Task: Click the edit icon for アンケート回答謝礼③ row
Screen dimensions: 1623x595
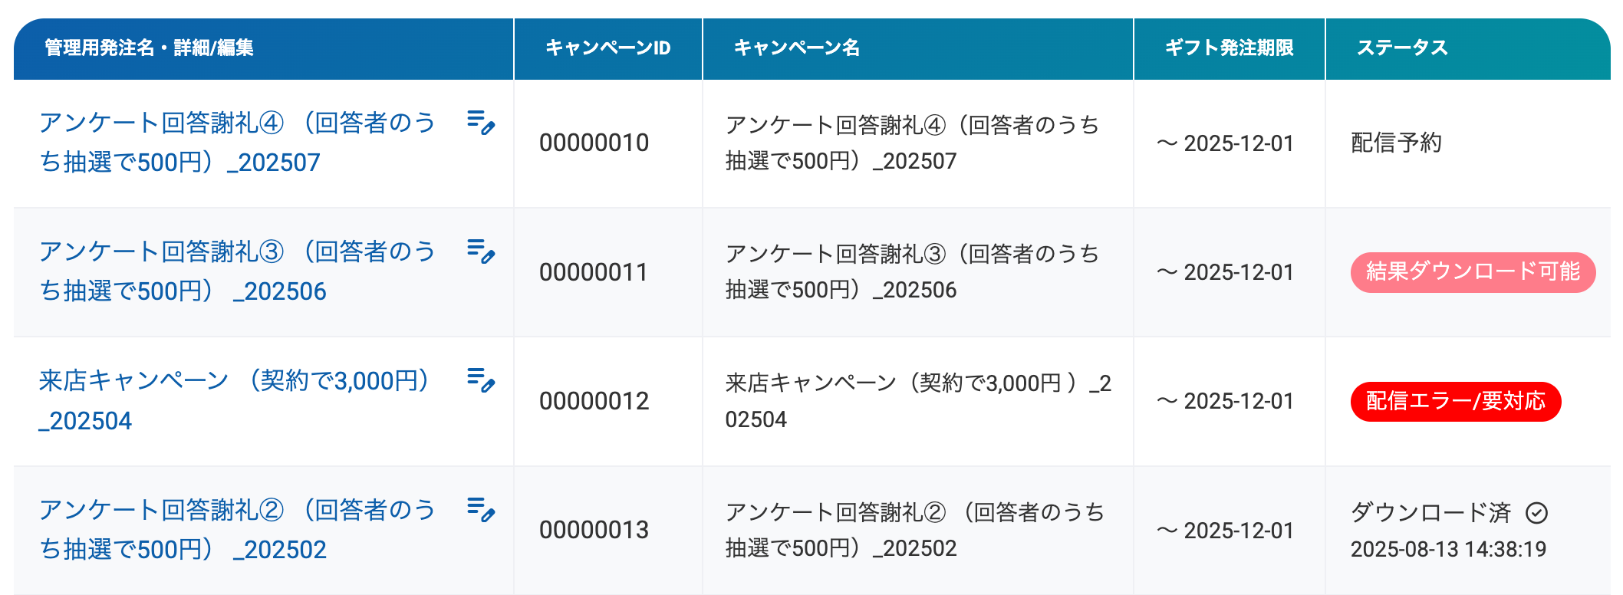Action: 481,251
